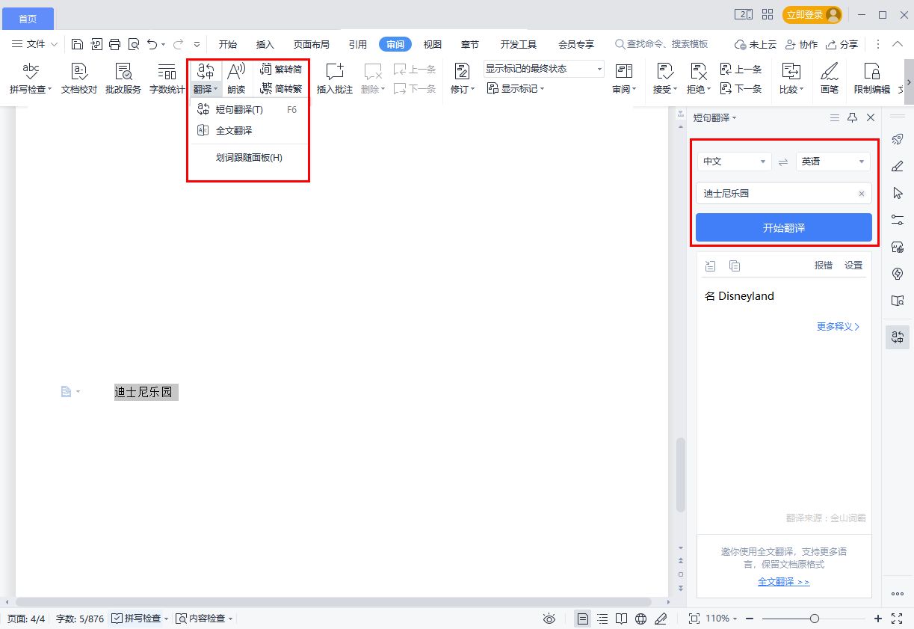Click the 字数统计 word count icon
This screenshot has width=914, height=629.
(167, 79)
